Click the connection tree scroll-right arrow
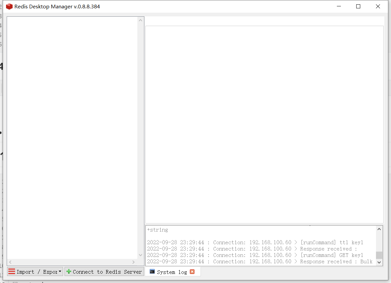The height and width of the screenshot is (283, 391). pos(133,262)
